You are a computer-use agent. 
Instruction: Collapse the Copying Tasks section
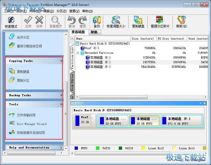(x=61, y=61)
